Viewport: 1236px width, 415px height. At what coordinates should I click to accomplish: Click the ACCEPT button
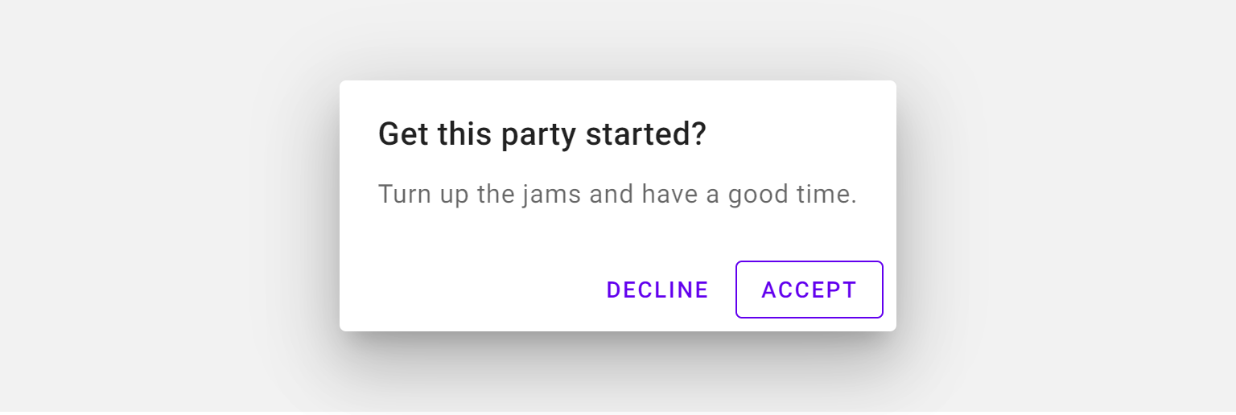coord(809,290)
